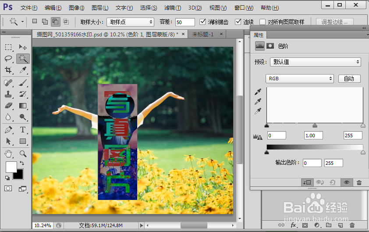Select the Lasso tool
Image resolution: width=369 pixels, height=232 pixels.
[x=8, y=58]
